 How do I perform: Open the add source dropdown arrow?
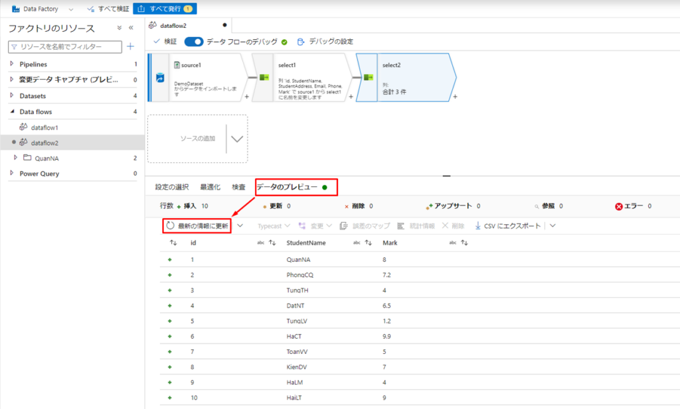[236, 139]
